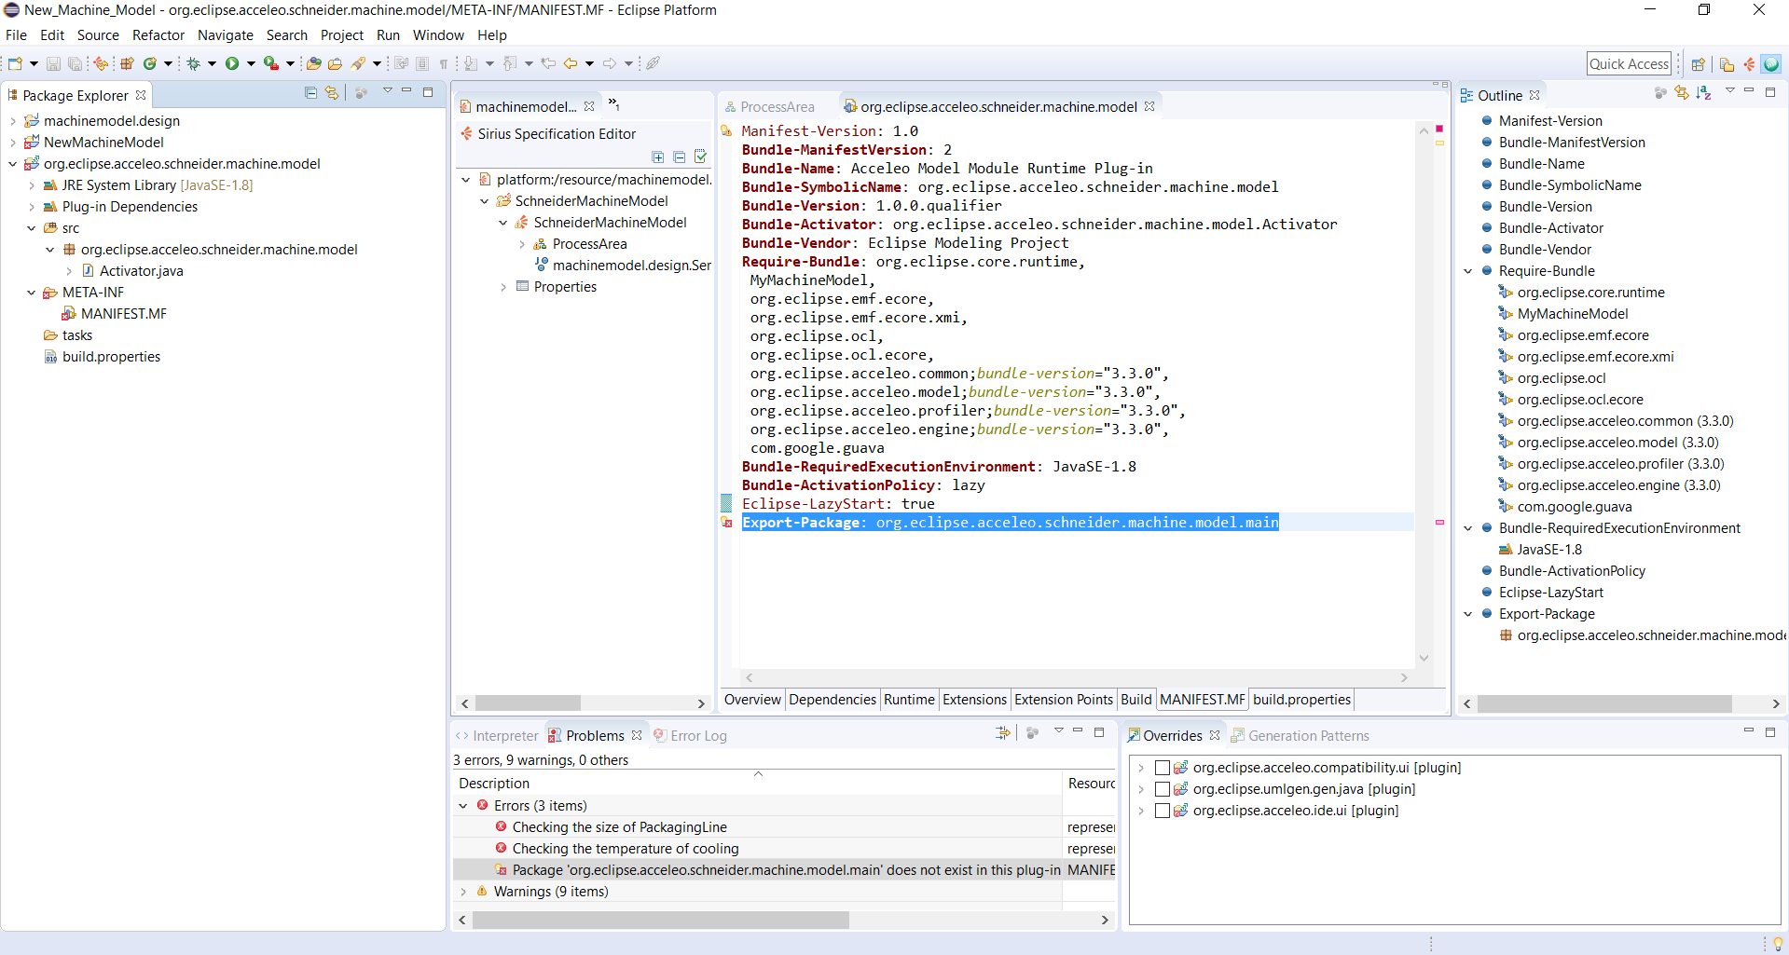
Task: Run the project with the green play icon
Action: click(x=232, y=63)
